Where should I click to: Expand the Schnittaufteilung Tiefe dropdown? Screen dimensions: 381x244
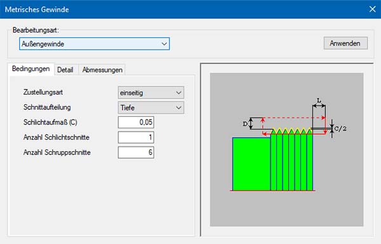pos(151,107)
